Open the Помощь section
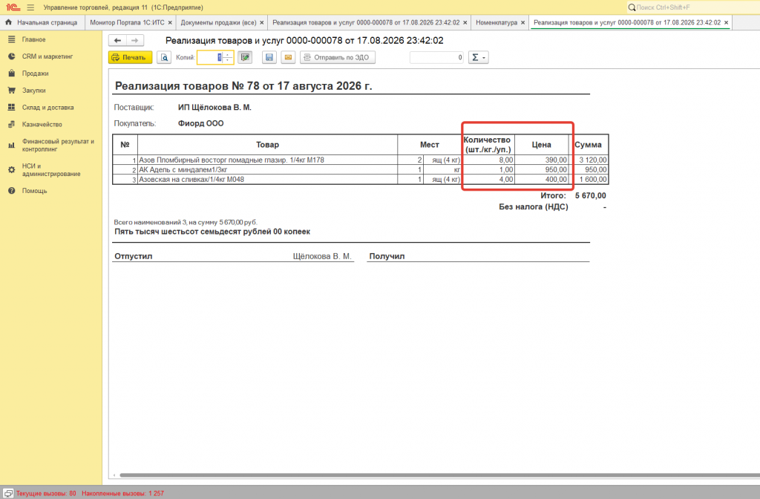The image size is (760, 499). (x=34, y=191)
